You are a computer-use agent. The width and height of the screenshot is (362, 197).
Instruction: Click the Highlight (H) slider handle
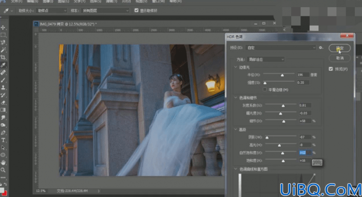pos(279,145)
